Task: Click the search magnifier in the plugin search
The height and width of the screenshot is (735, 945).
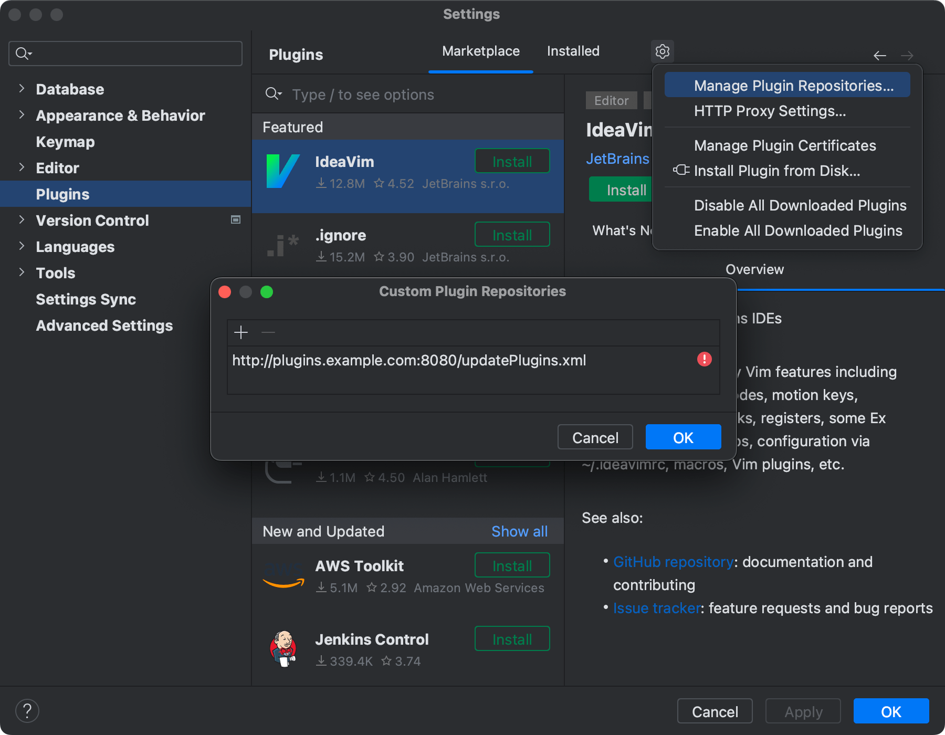Action: (x=274, y=94)
